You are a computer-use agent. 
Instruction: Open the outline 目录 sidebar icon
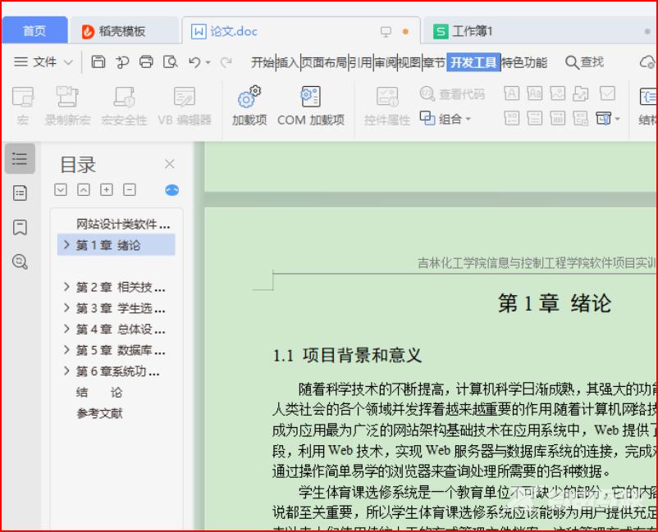(20, 159)
